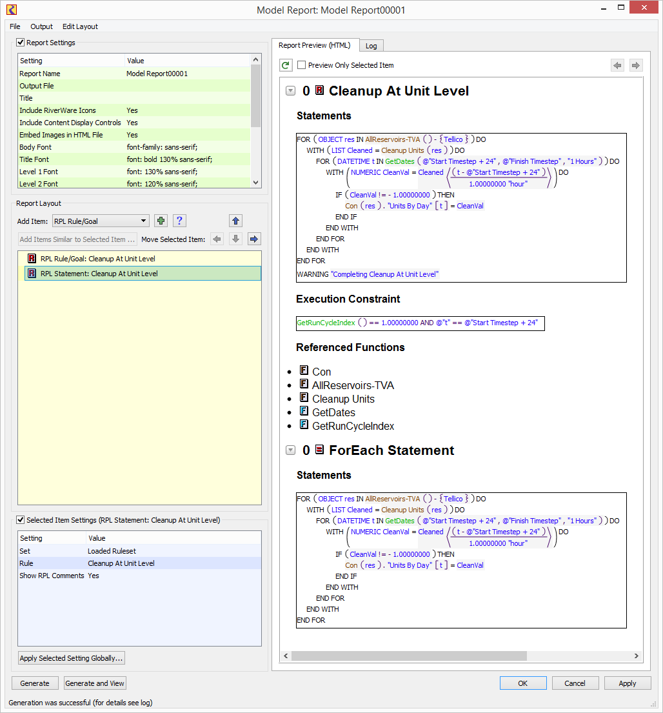Click the Setting column header in Report Settings
663x713 pixels.
72,61
